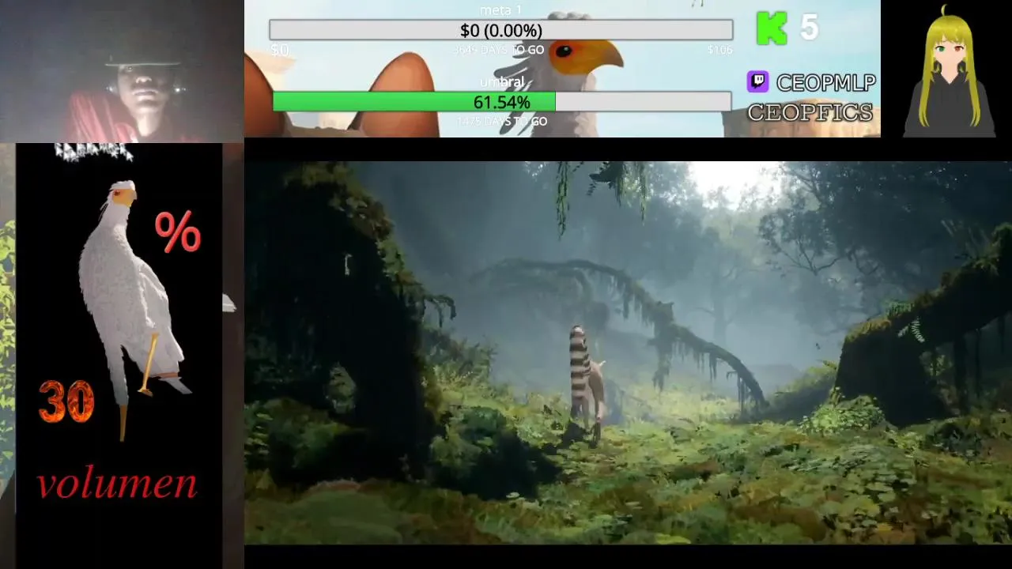Click the 61.54% percentage text

click(501, 103)
